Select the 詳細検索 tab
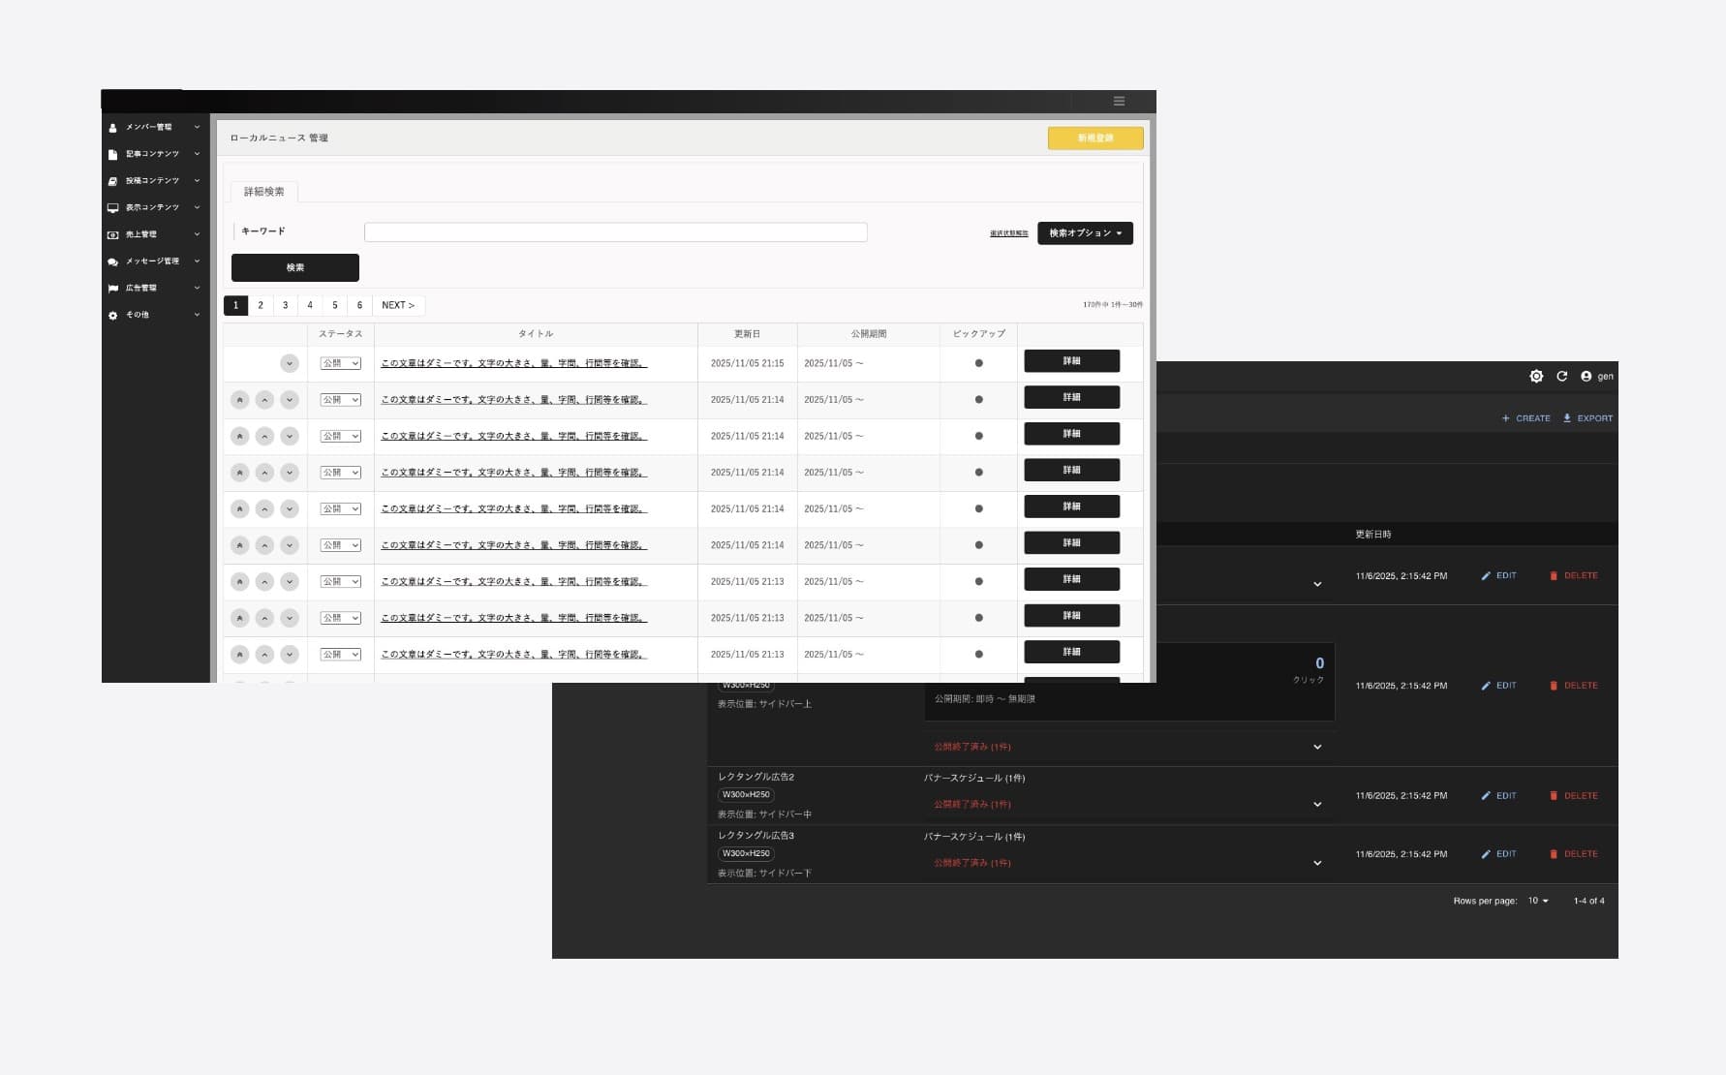 coord(263,192)
